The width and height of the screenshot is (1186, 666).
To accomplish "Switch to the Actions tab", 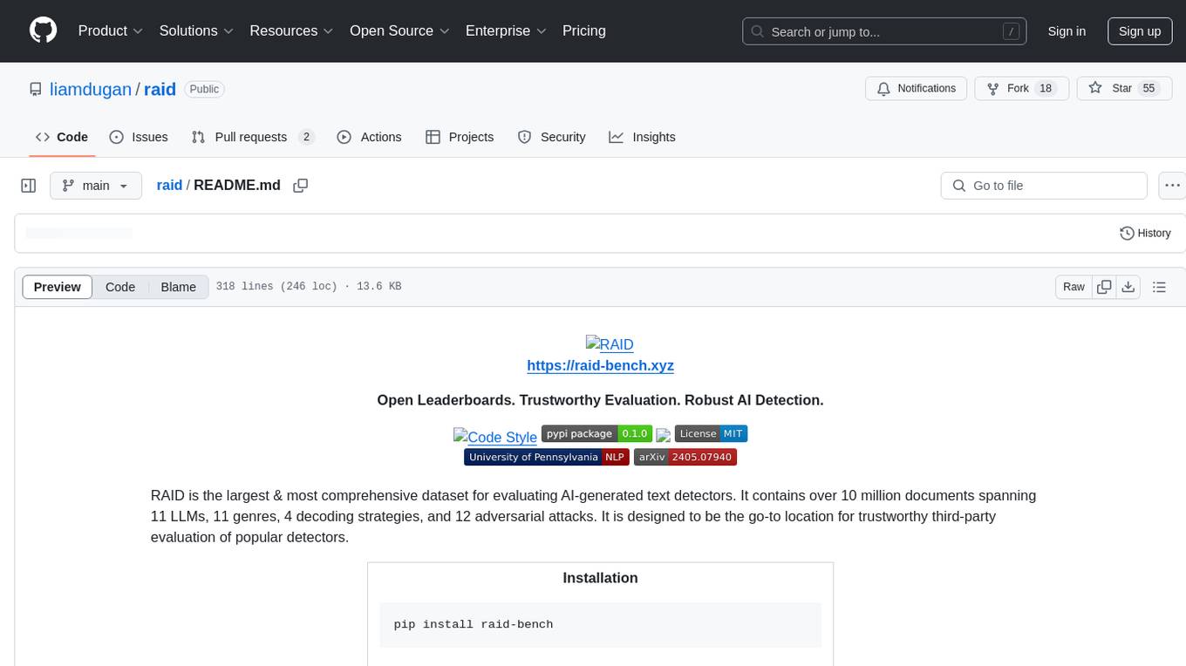I will pos(369,137).
